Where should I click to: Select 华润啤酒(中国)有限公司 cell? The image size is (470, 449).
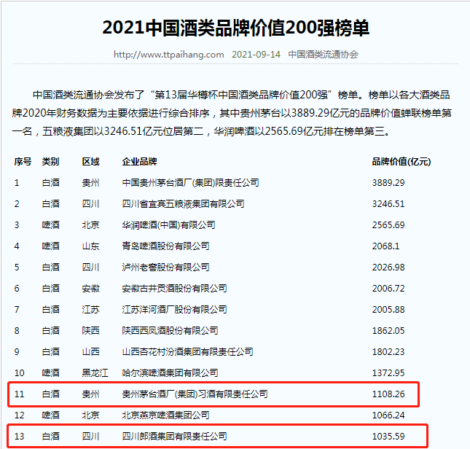[x=169, y=224]
